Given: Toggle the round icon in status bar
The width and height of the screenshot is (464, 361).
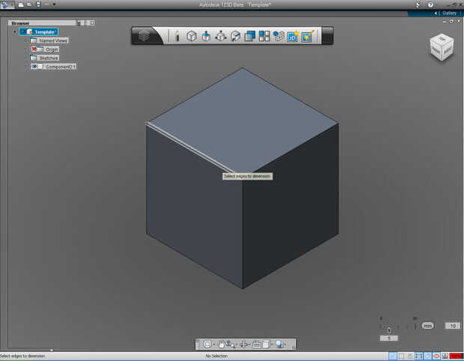Looking at the screenshot, I should [x=427, y=356].
